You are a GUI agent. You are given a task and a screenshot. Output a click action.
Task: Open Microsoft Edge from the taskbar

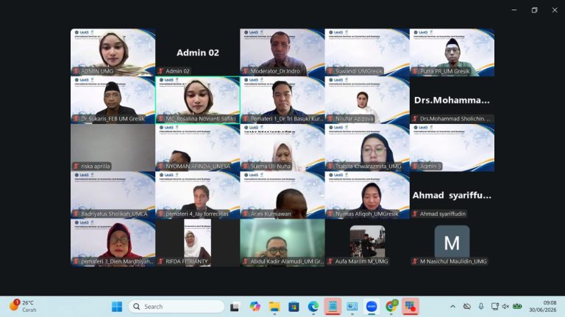point(313,307)
